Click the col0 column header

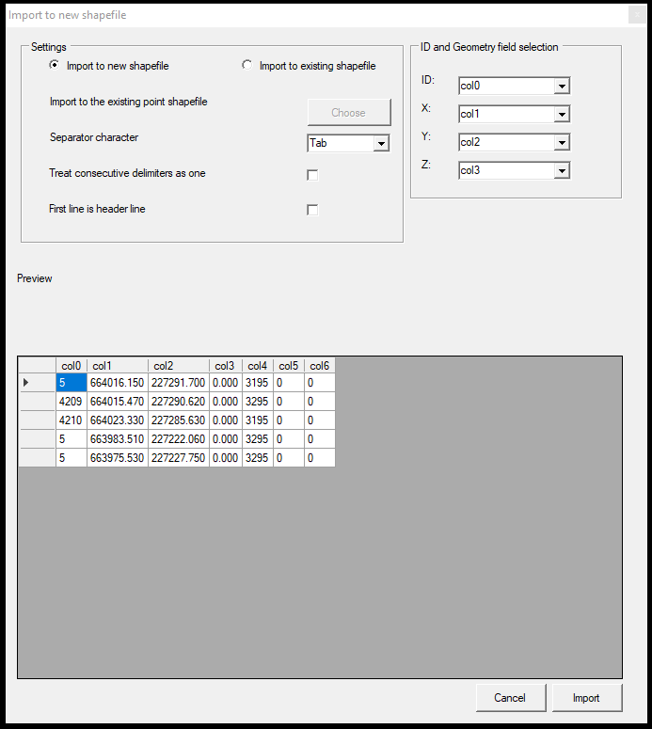[72, 365]
